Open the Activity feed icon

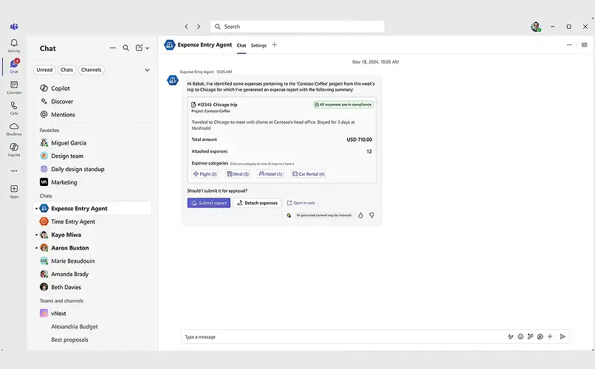tap(13, 45)
